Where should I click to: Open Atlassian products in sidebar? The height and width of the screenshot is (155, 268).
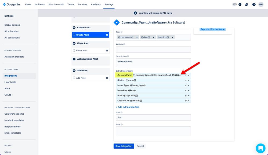pyautogui.click(x=14, y=57)
